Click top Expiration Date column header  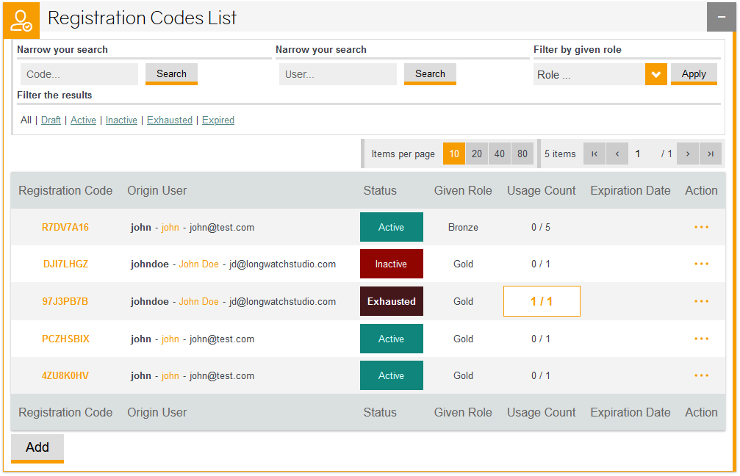pyautogui.click(x=631, y=190)
